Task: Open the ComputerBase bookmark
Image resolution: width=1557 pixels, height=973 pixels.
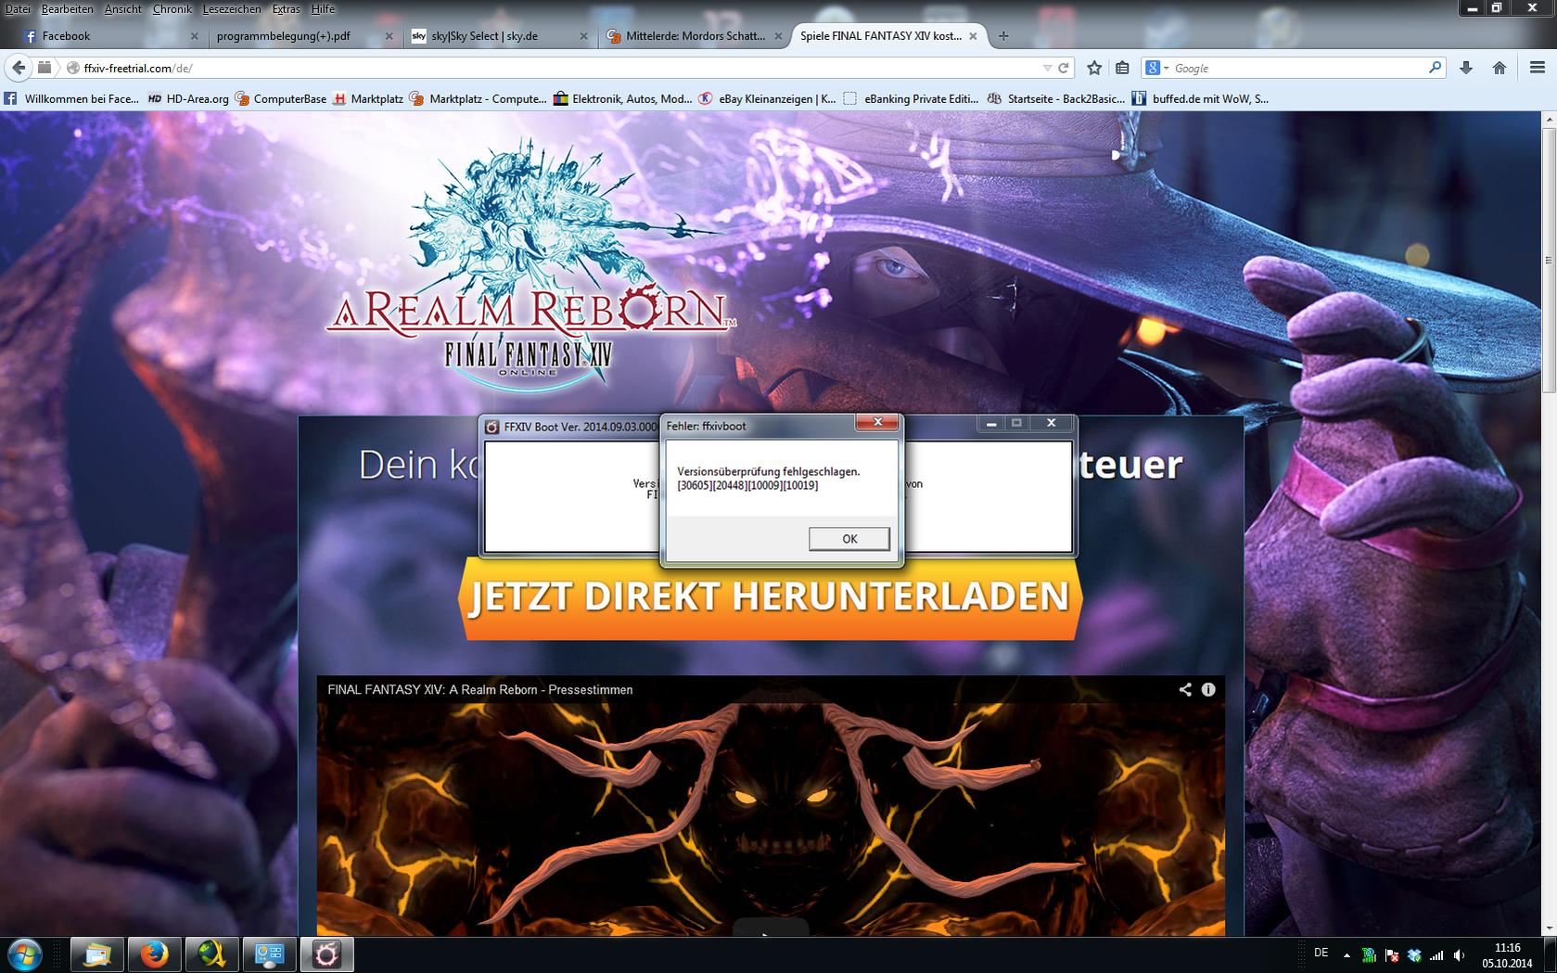Action: tap(281, 98)
